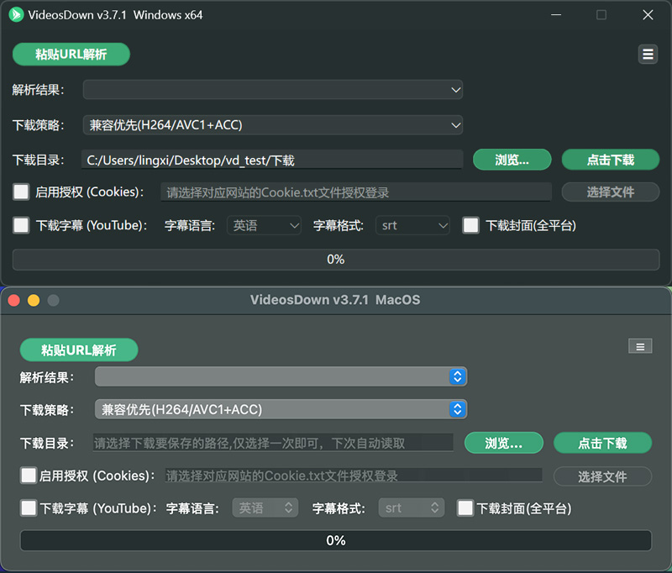Screen dimensions: 672x573
Task: Click the Cookie.txt file field in Windows window
Action: 355,192
